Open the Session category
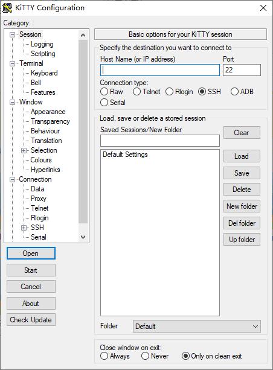Viewport: 273px width, 370px height. tap(30, 34)
